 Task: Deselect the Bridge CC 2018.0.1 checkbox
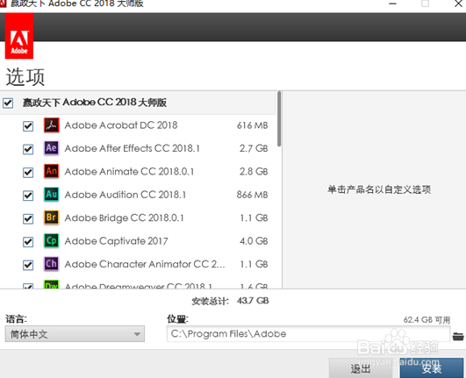coord(28,218)
